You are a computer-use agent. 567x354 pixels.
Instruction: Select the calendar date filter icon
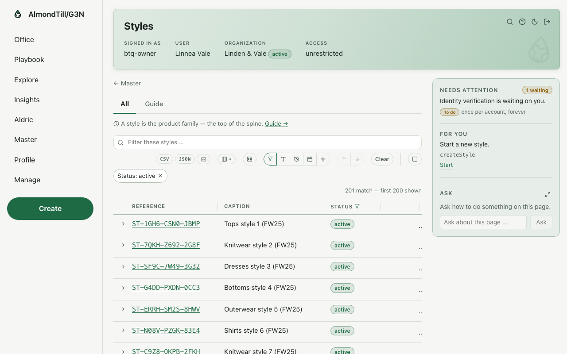310,159
